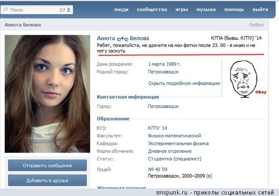279x196 pixels.
Task: Click hometown link Петрозаводск
Action: click(x=163, y=72)
